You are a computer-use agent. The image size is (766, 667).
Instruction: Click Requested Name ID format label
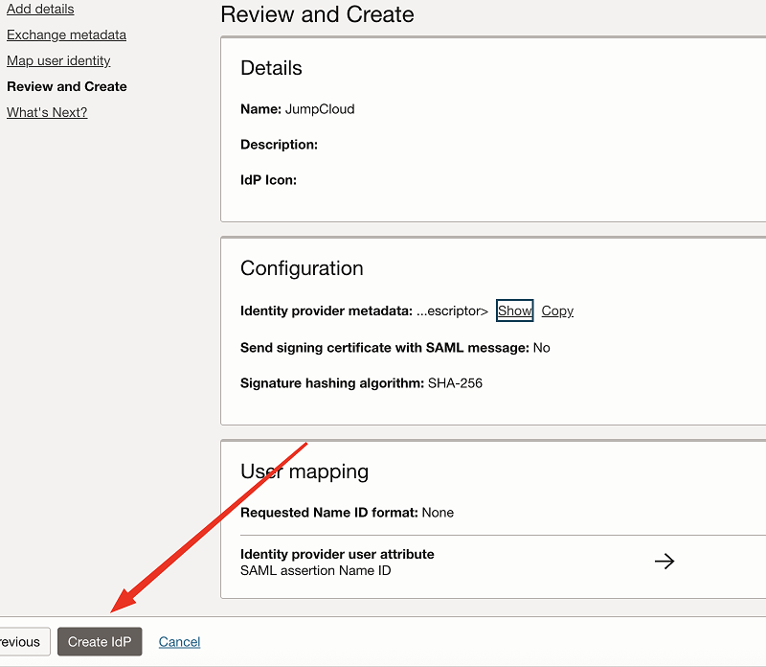(x=329, y=513)
